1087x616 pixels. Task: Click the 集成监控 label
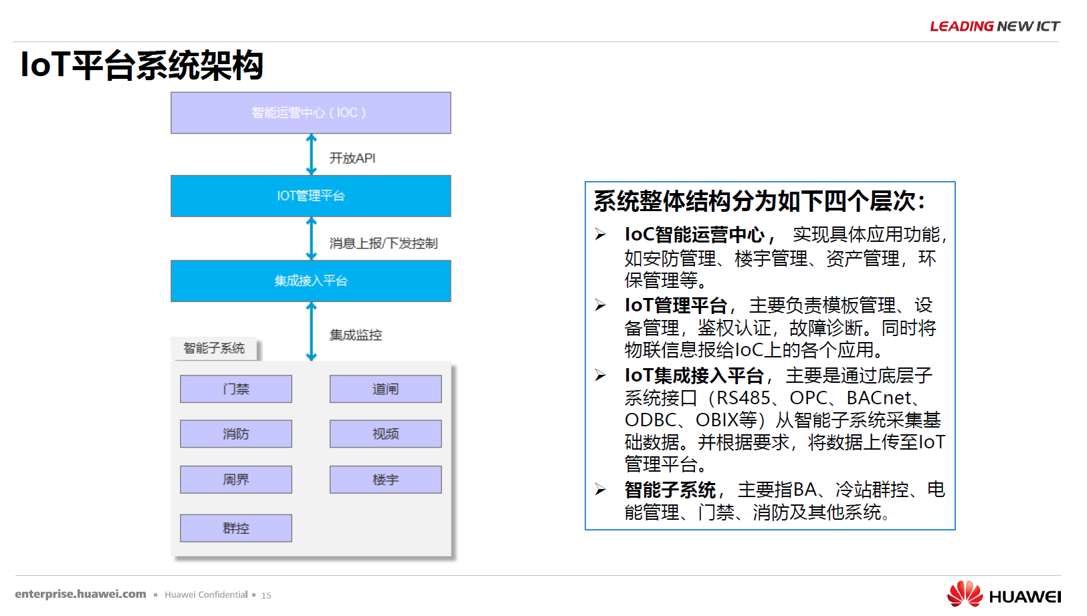click(x=355, y=335)
